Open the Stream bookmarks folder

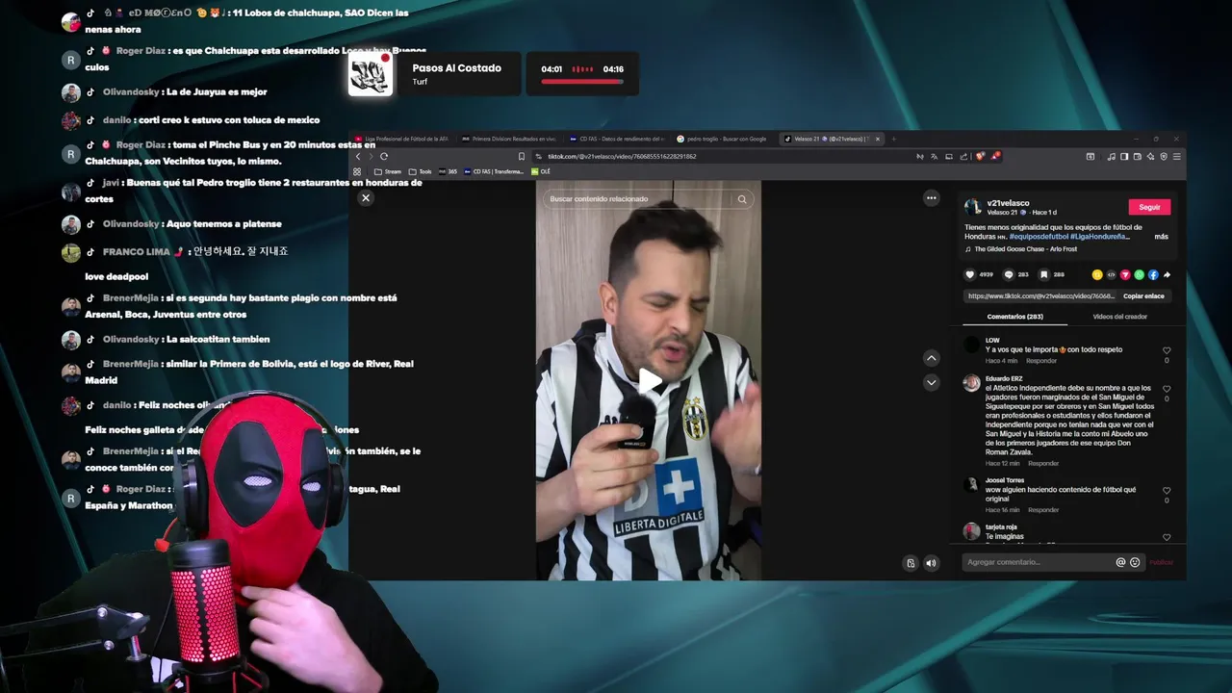(x=388, y=171)
